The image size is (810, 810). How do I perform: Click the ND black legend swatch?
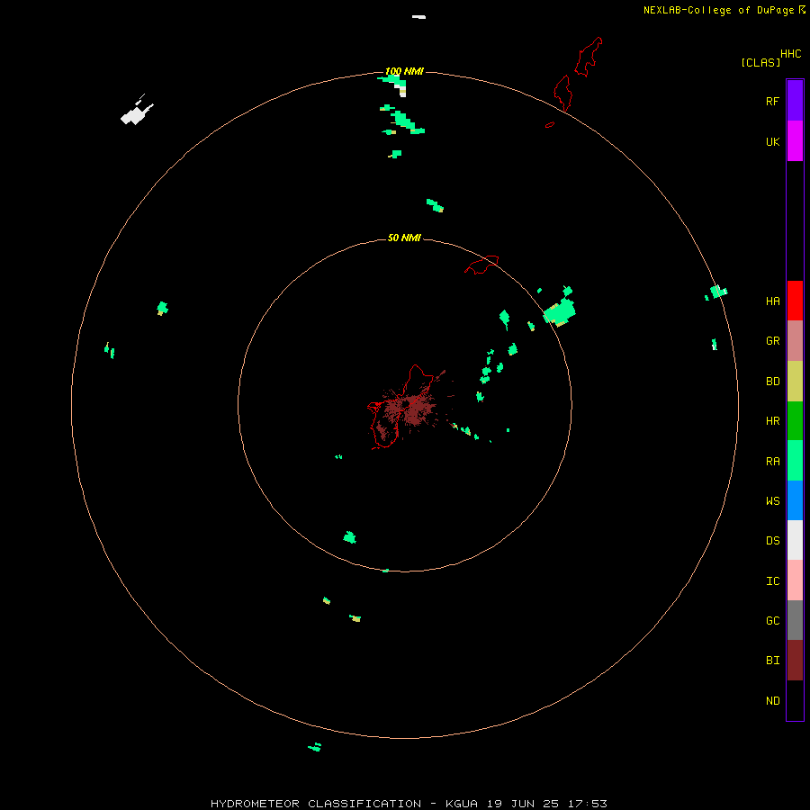(x=795, y=700)
